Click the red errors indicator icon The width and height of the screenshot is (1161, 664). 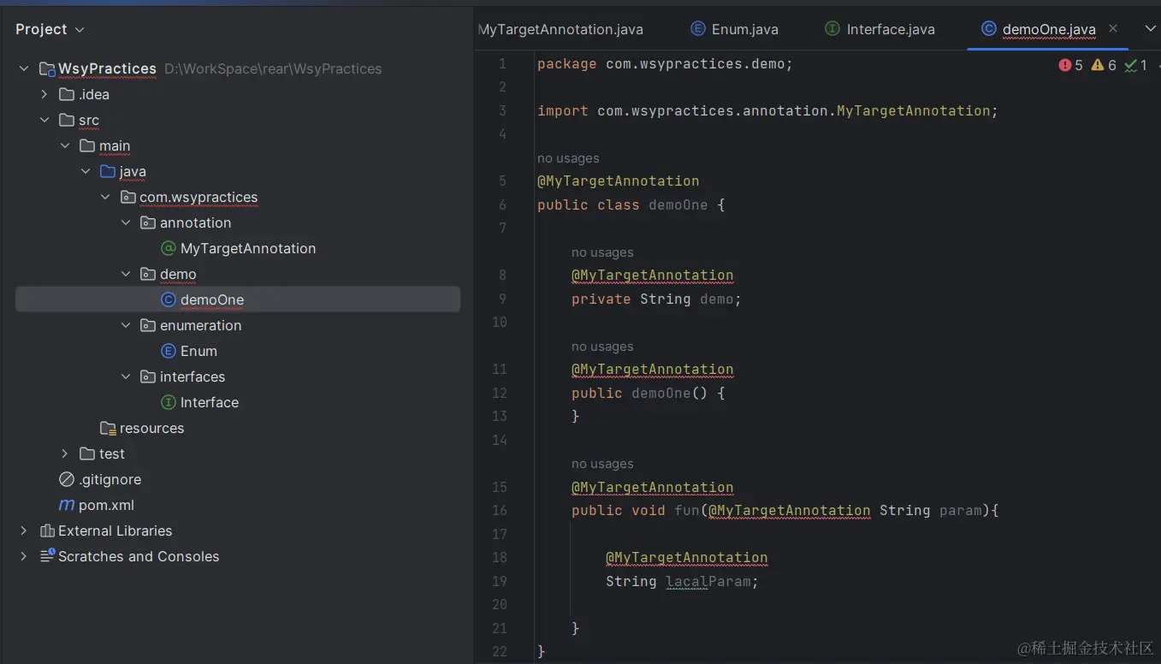[x=1065, y=65]
